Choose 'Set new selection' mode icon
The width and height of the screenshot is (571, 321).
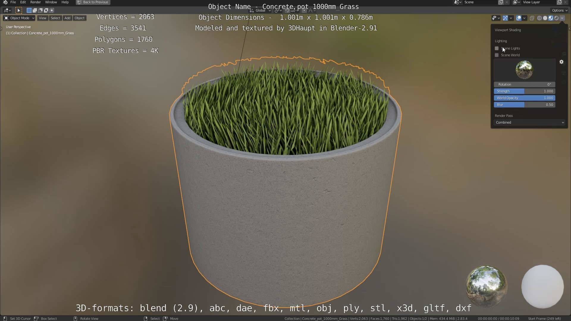coord(29,10)
